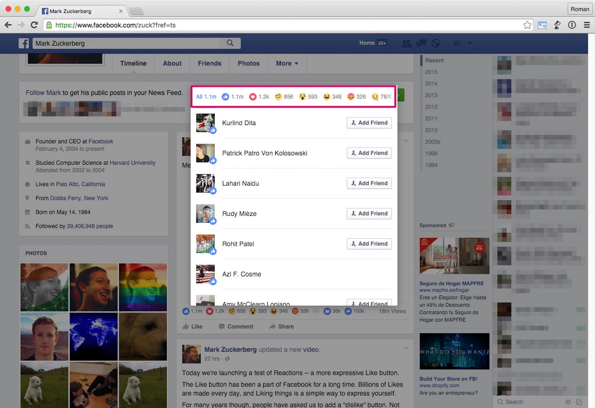Image resolution: width=595 pixels, height=408 pixels.
Task: Click Share under the post
Action: point(281,327)
